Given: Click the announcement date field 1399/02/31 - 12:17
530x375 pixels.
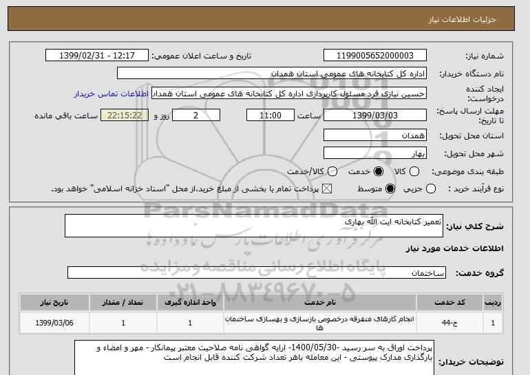Looking at the screenshot, I should 97,56.
